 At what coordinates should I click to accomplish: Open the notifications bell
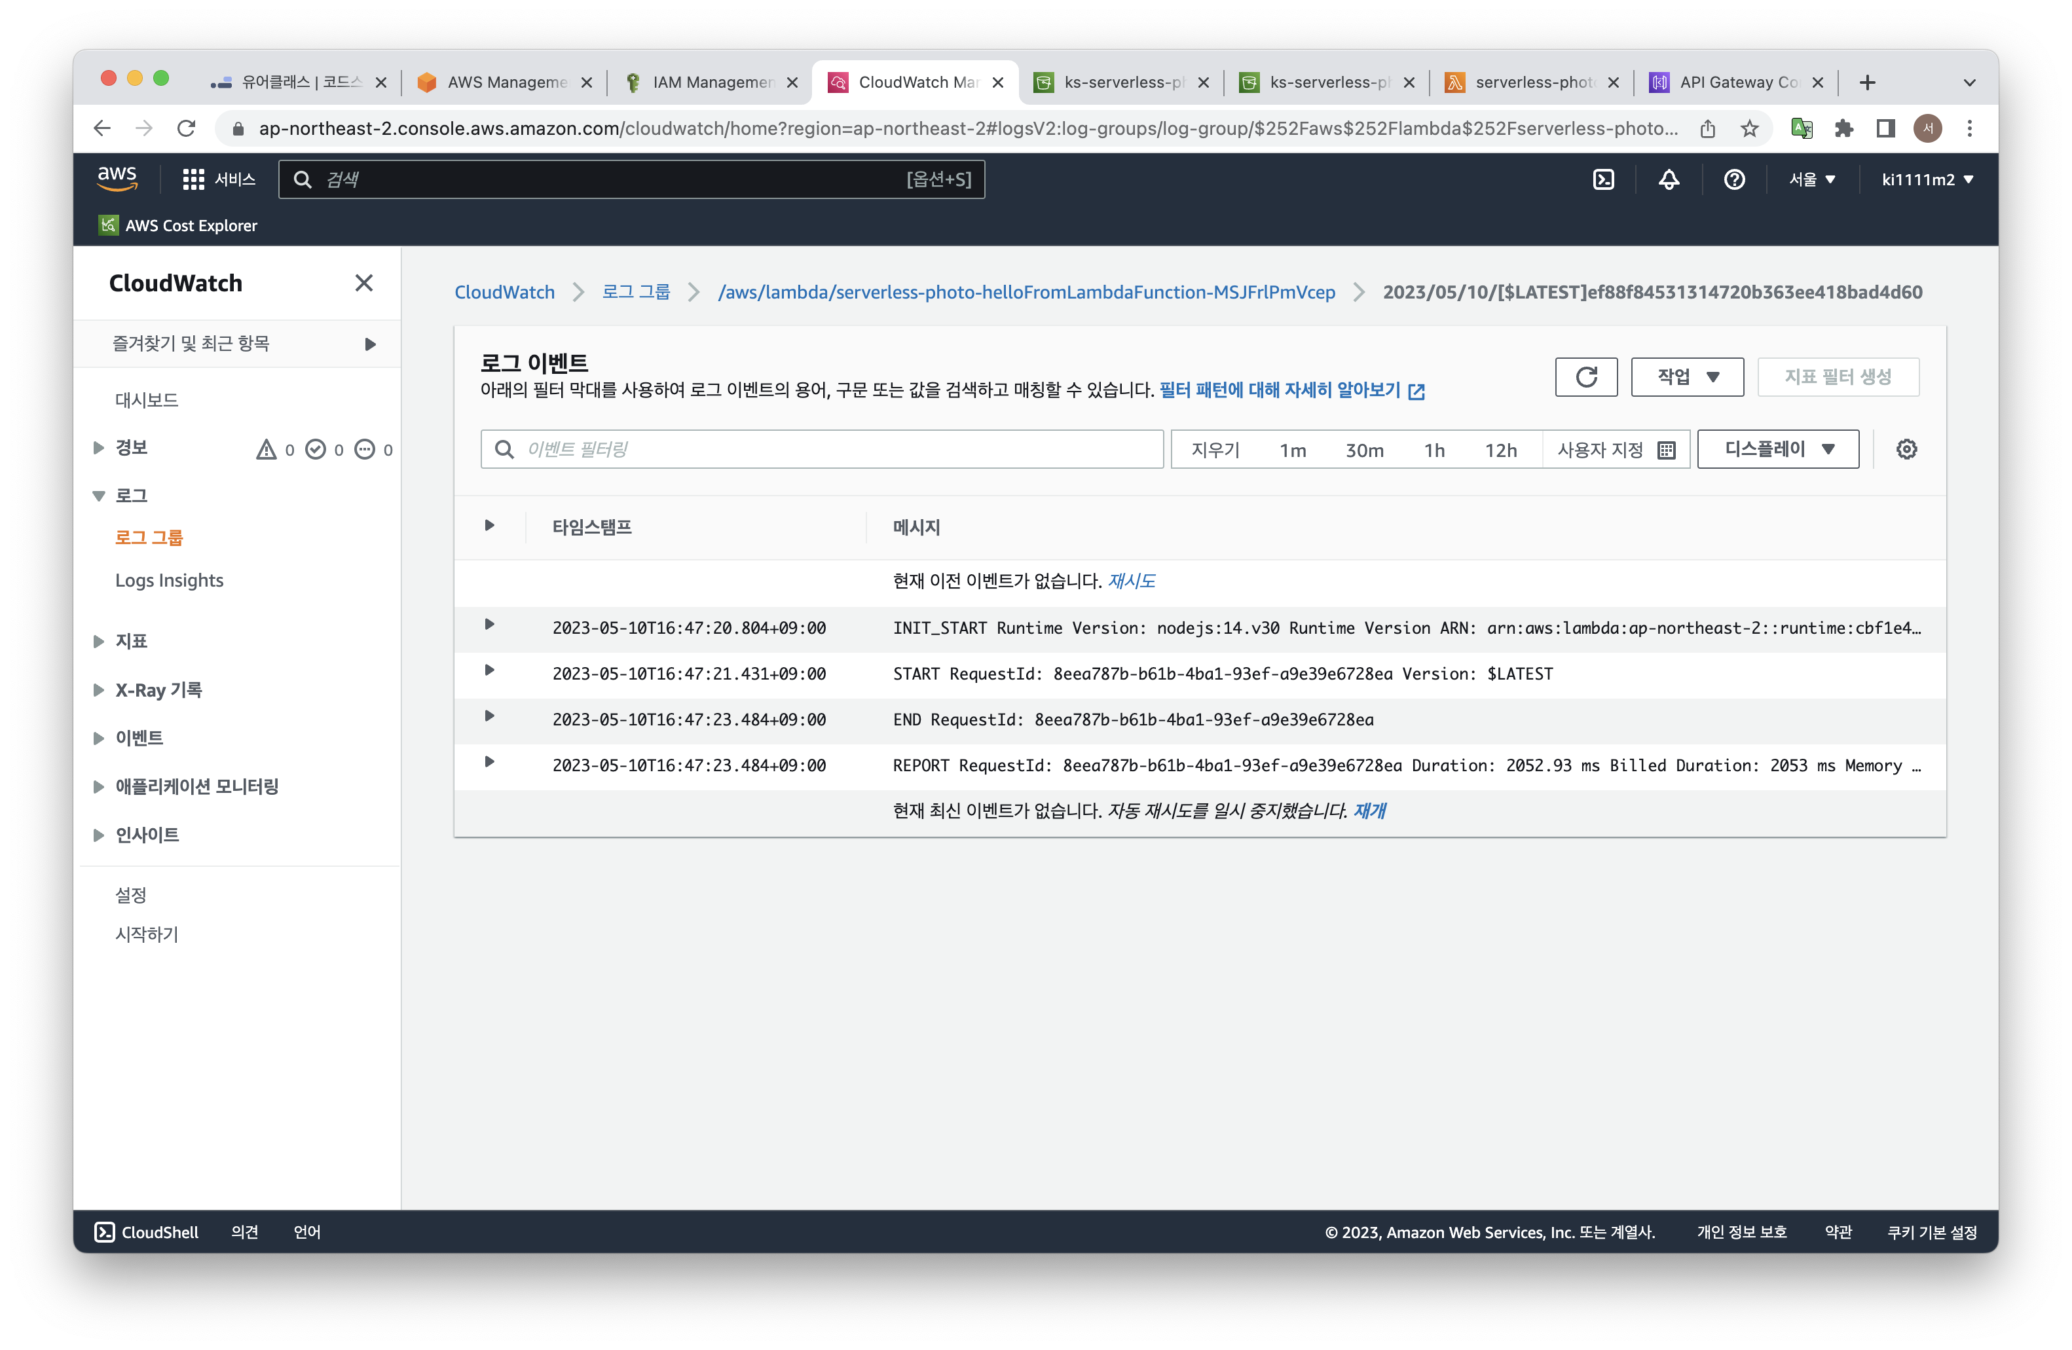(1668, 179)
